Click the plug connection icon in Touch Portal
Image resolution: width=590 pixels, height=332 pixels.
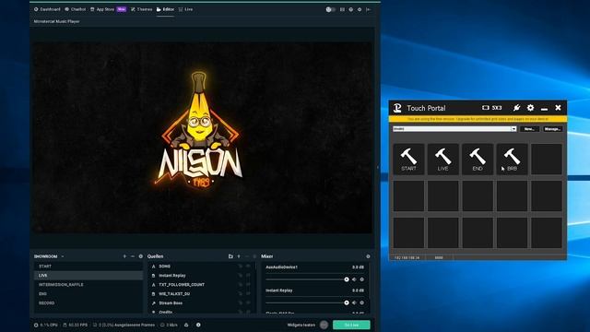pos(516,108)
